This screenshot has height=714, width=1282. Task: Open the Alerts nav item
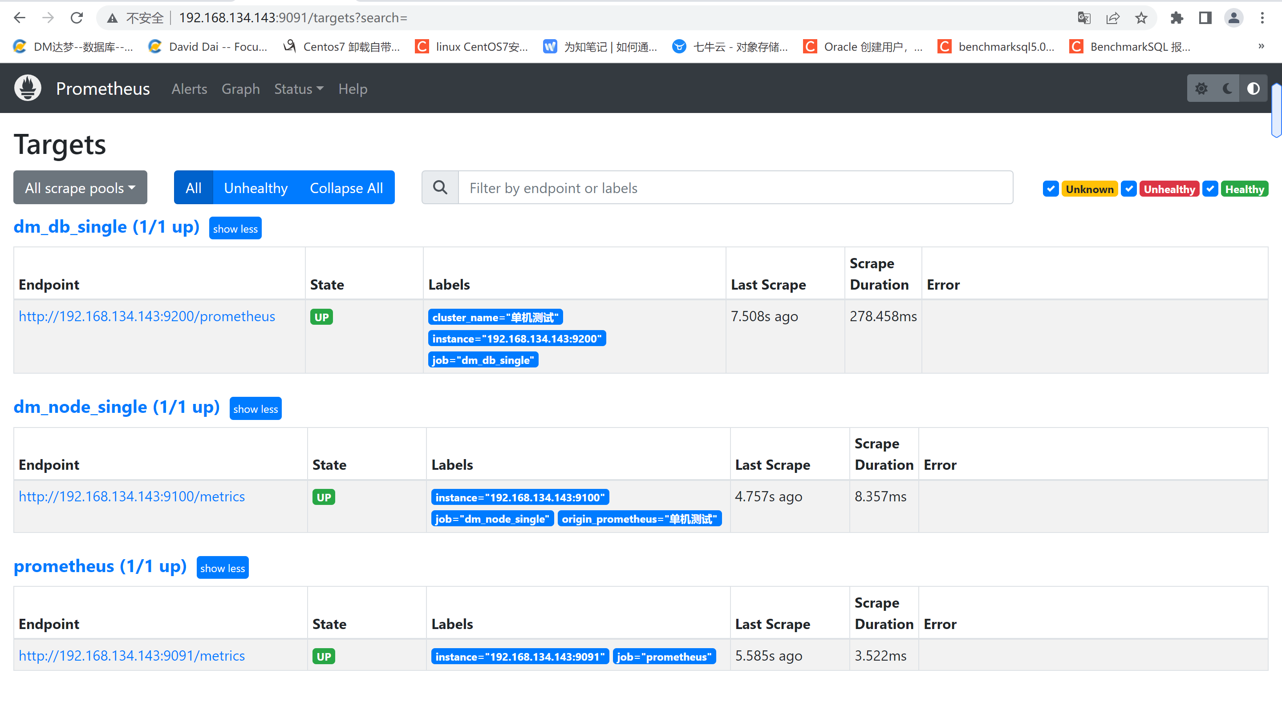pos(189,89)
